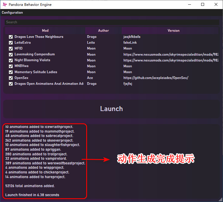Click the Pandora app icon in title bar
This screenshot has width=223, height=202.
pos(4,4)
